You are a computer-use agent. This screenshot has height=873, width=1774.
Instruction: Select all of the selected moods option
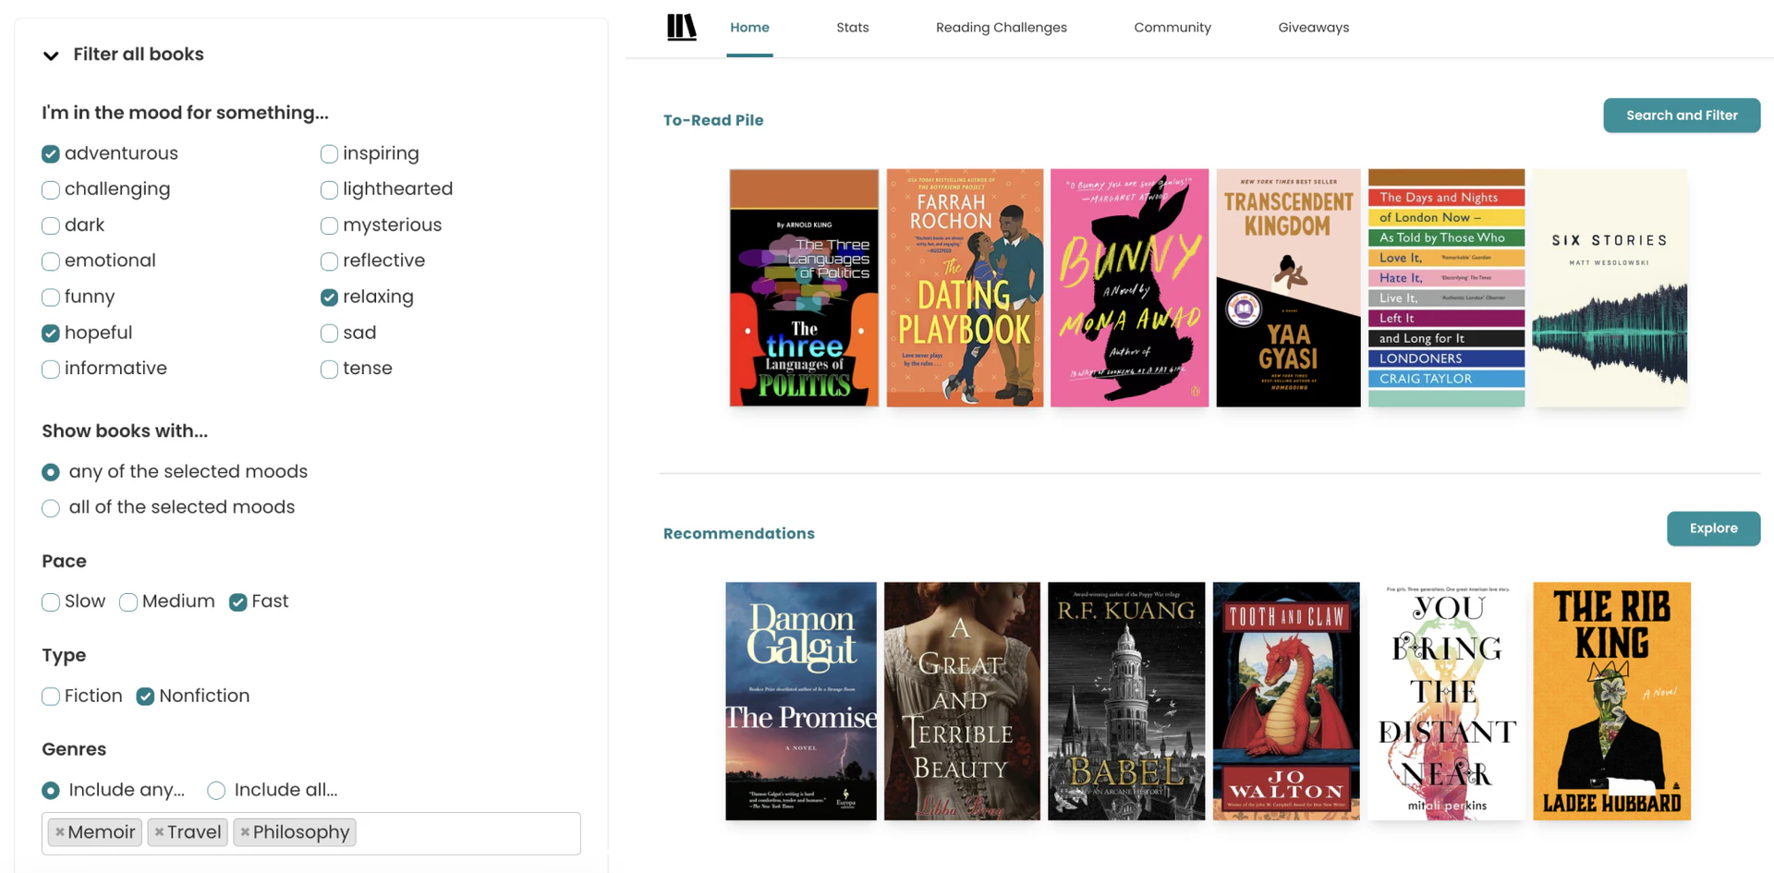[x=51, y=507]
